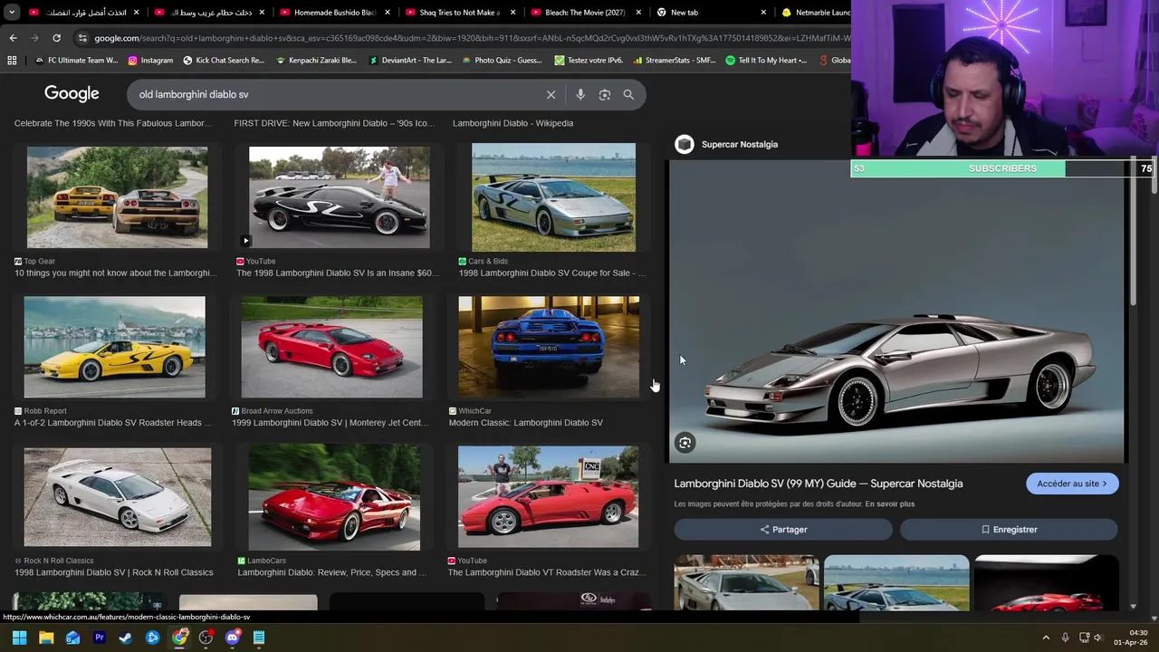
Task: Open the Supercar Nostalgia source icon
Action: pos(685,144)
